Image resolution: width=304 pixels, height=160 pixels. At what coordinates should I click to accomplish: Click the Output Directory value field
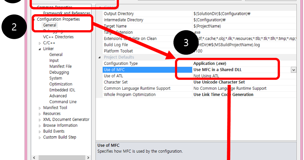coord(244,14)
